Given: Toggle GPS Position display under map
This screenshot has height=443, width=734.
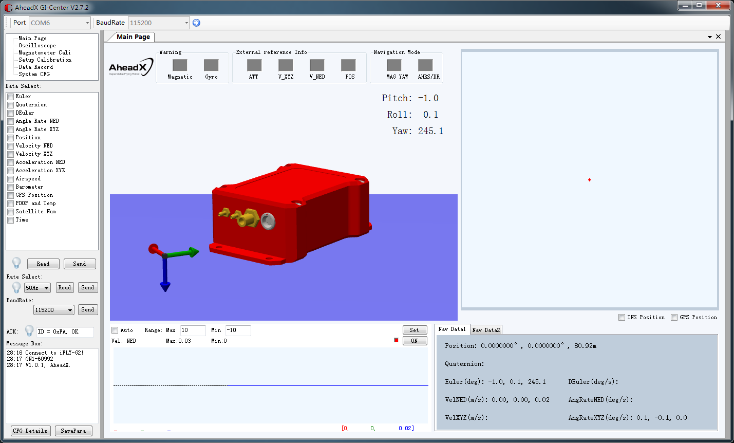Looking at the screenshot, I should click(674, 318).
